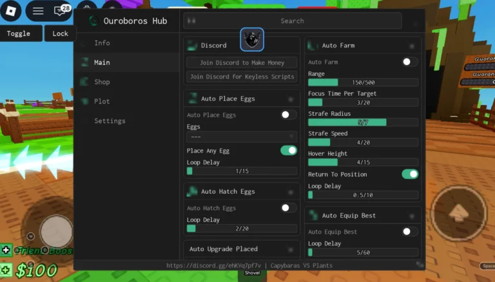This screenshot has width=495, height=282.
Task: Open chat with 28 unread messages
Action: click(x=61, y=10)
